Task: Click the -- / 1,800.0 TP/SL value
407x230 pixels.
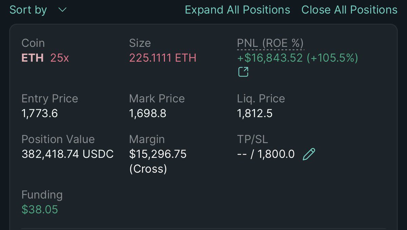Action: [x=266, y=154]
